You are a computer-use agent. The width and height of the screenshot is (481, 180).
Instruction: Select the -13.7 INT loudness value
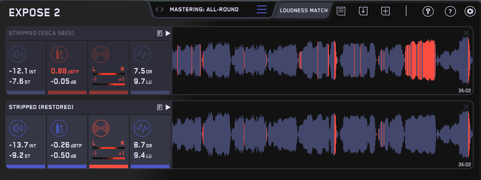23,145
